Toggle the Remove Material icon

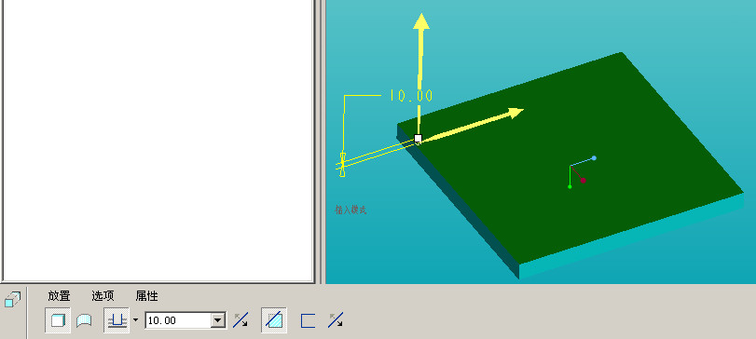274,320
